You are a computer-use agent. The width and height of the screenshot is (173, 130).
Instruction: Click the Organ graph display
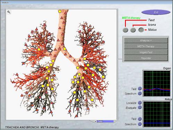[x=157, y=83]
